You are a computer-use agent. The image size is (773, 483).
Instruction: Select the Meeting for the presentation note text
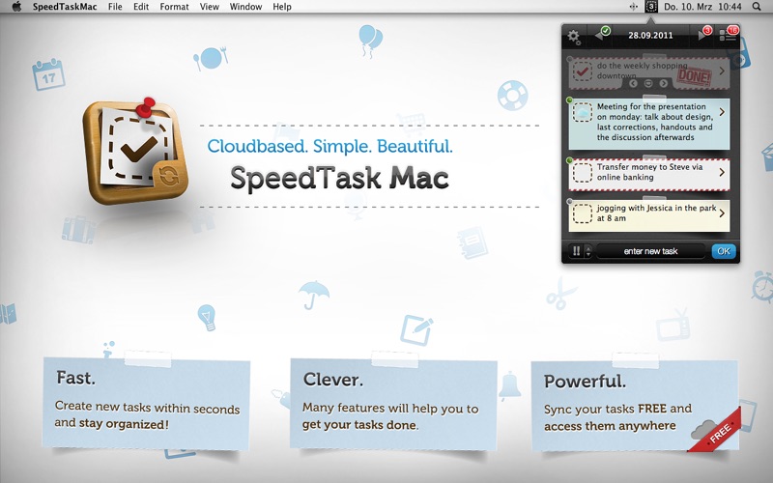point(655,122)
